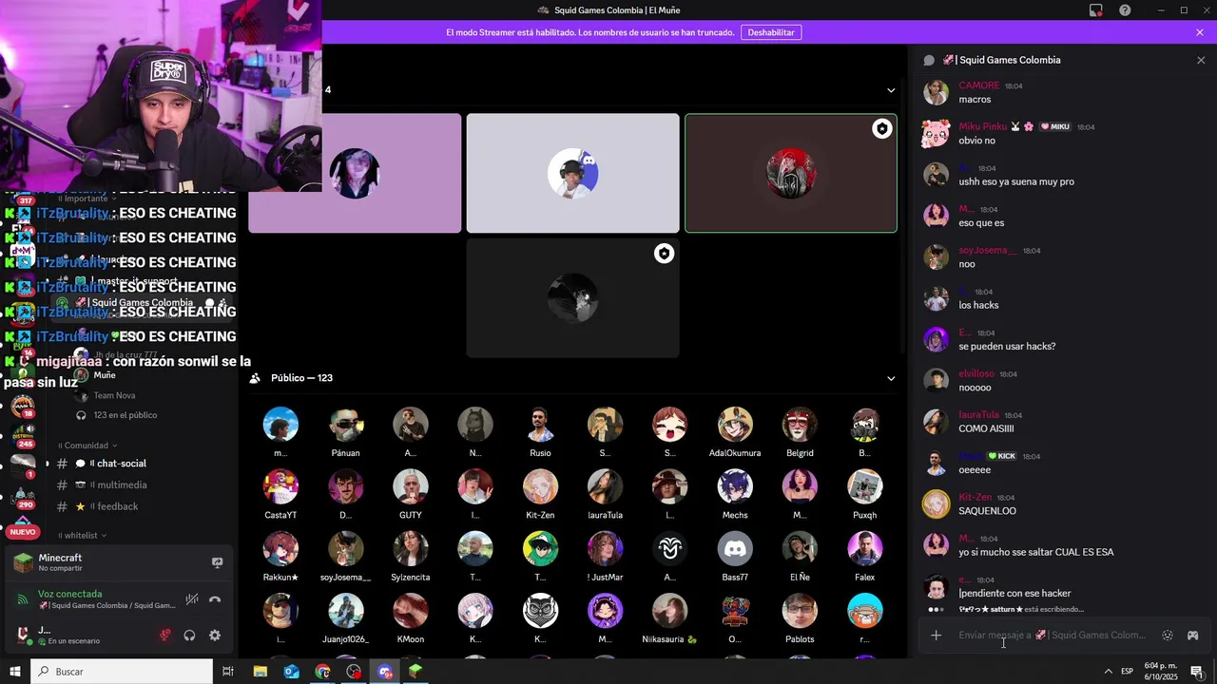The height and width of the screenshot is (684, 1217).
Task: Click the 123 en el público label
Action: (x=126, y=415)
